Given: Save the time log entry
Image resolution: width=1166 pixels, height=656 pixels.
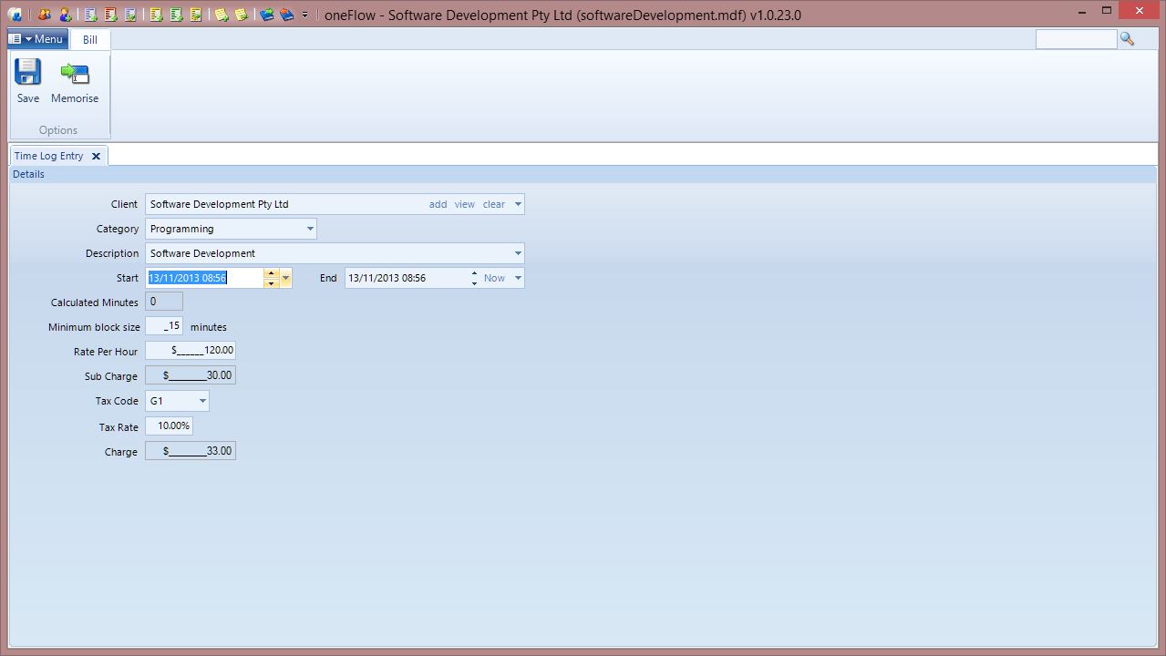Looking at the screenshot, I should coord(28,81).
